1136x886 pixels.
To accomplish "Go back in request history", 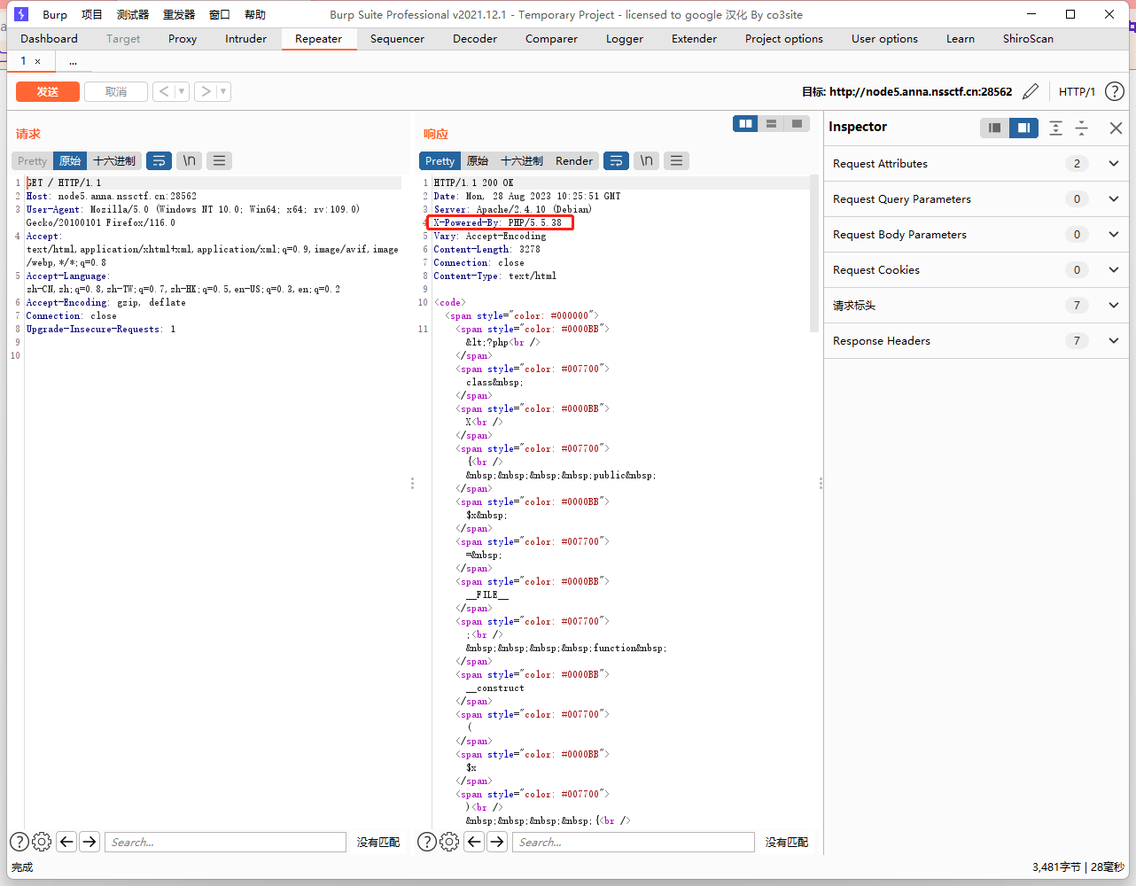I will tap(164, 91).
